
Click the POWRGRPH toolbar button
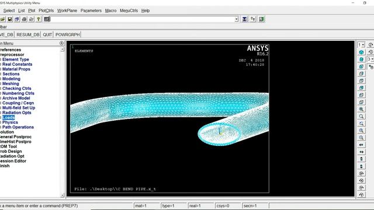pos(68,34)
